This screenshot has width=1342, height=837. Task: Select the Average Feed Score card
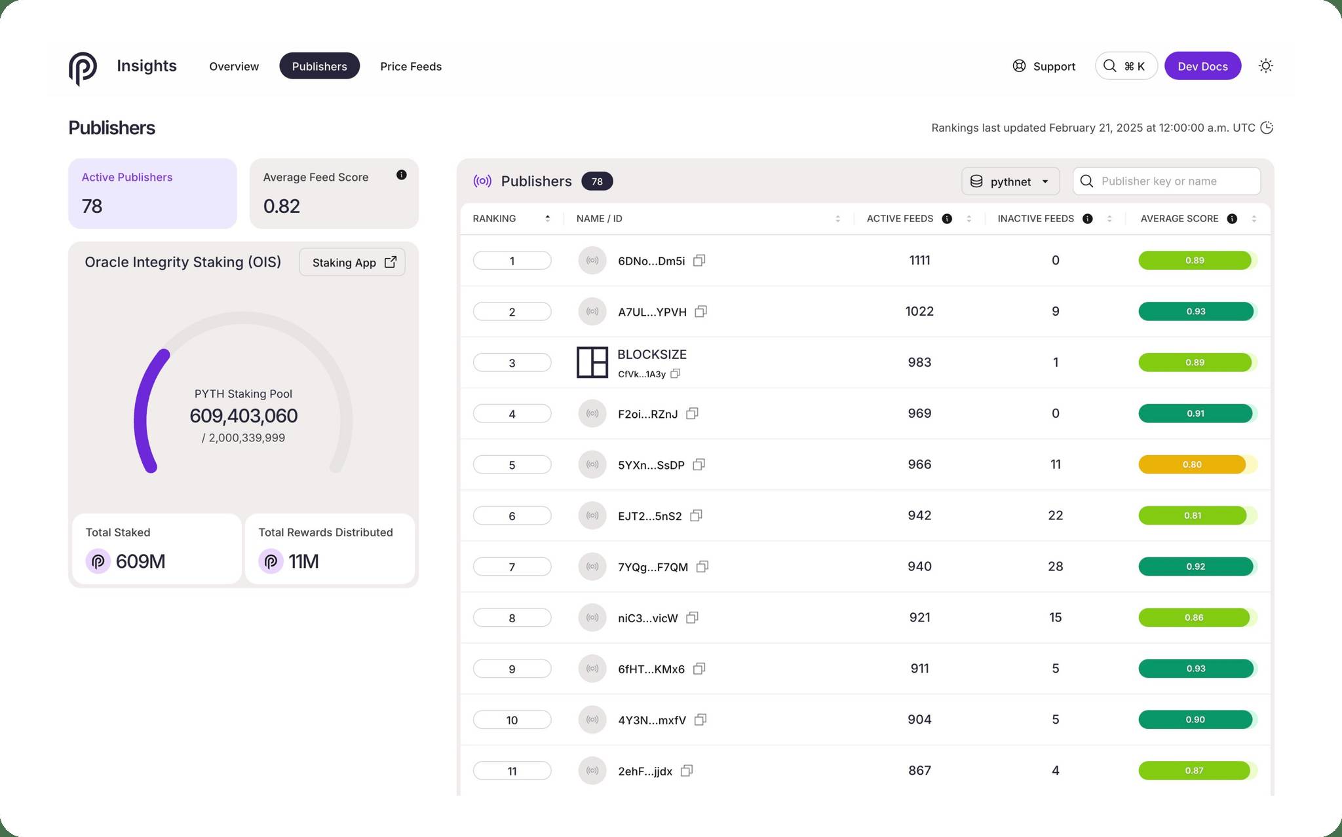pos(334,193)
